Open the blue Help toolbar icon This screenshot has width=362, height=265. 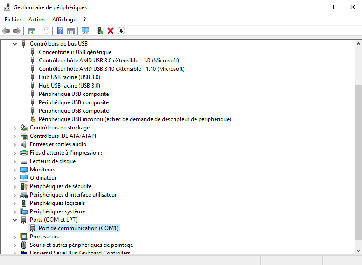60,31
